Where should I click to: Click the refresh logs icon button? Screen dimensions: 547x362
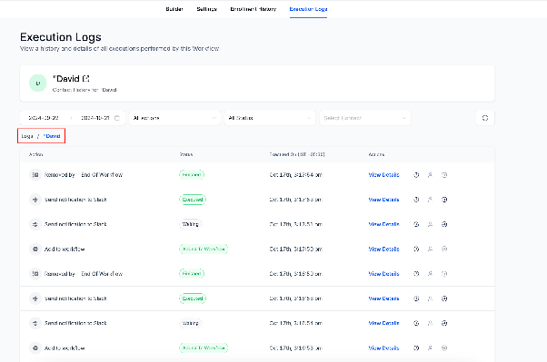[485, 118]
